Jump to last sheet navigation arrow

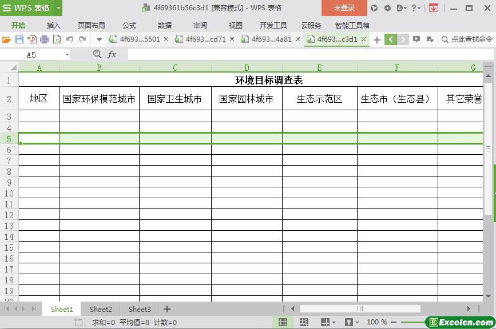tap(34, 309)
